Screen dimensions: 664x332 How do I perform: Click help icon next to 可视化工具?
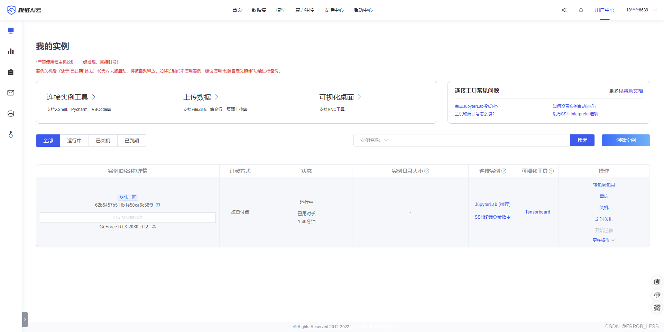pyautogui.click(x=551, y=171)
